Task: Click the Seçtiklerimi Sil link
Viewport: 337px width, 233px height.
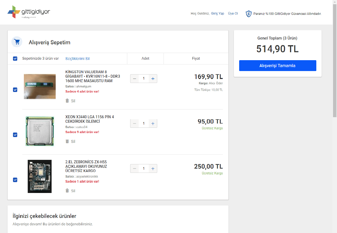Action: pyautogui.click(x=77, y=59)
